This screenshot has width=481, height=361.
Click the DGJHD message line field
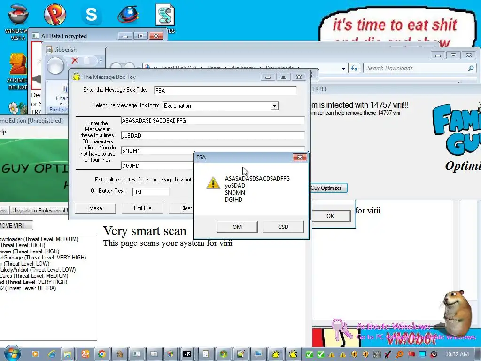(157, 165)
